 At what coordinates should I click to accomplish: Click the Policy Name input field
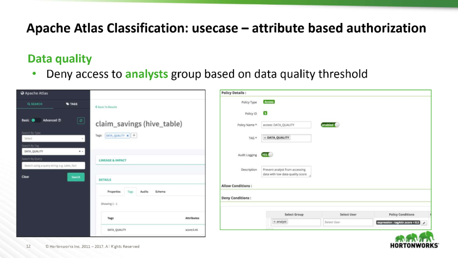tap(286, 125)
